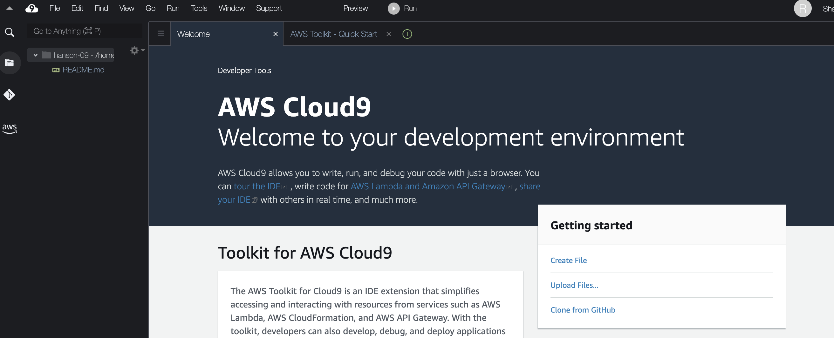Open the Edit menu
Screen dimensions: 834x338
77,8
